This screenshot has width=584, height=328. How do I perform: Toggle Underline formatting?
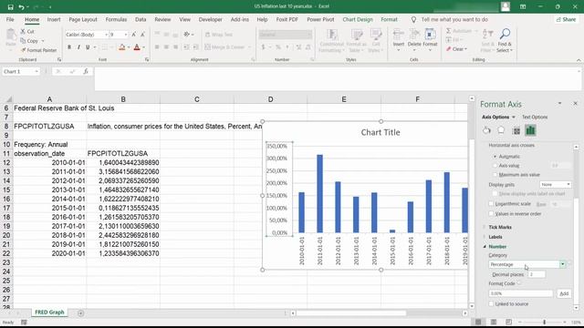(88, 47)
